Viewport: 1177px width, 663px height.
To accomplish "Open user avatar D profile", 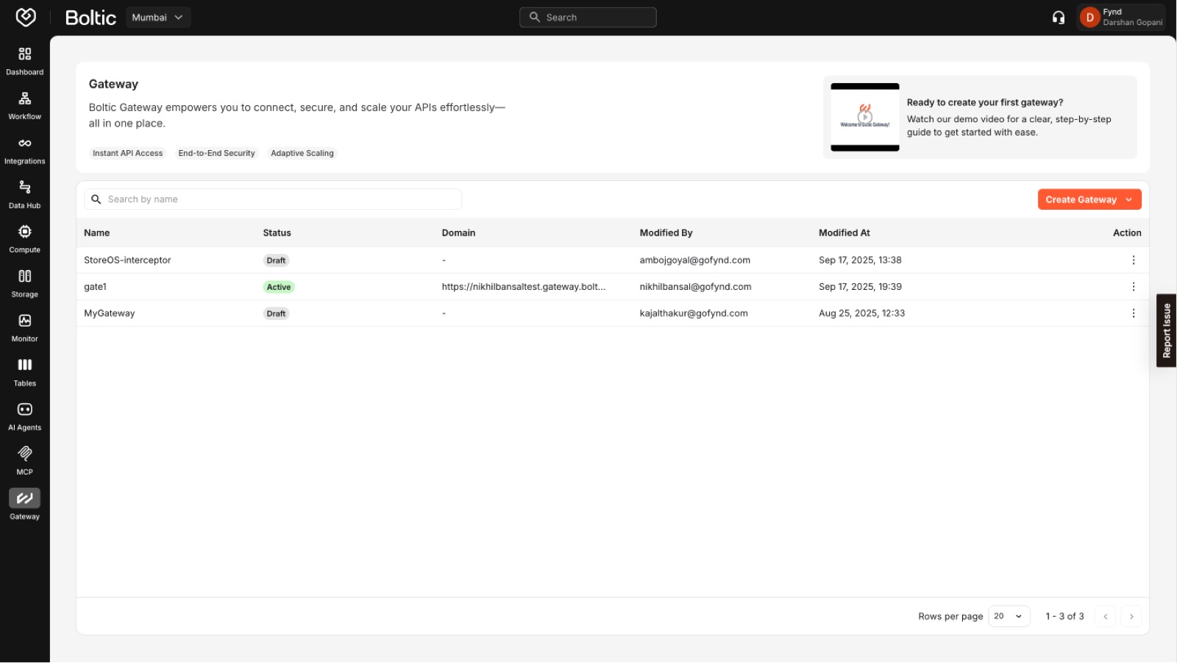I will pyautogui.click(x=1089, y=18).
